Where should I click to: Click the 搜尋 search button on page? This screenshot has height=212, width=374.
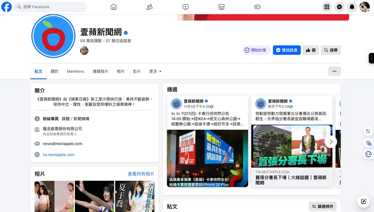(331, 50)
